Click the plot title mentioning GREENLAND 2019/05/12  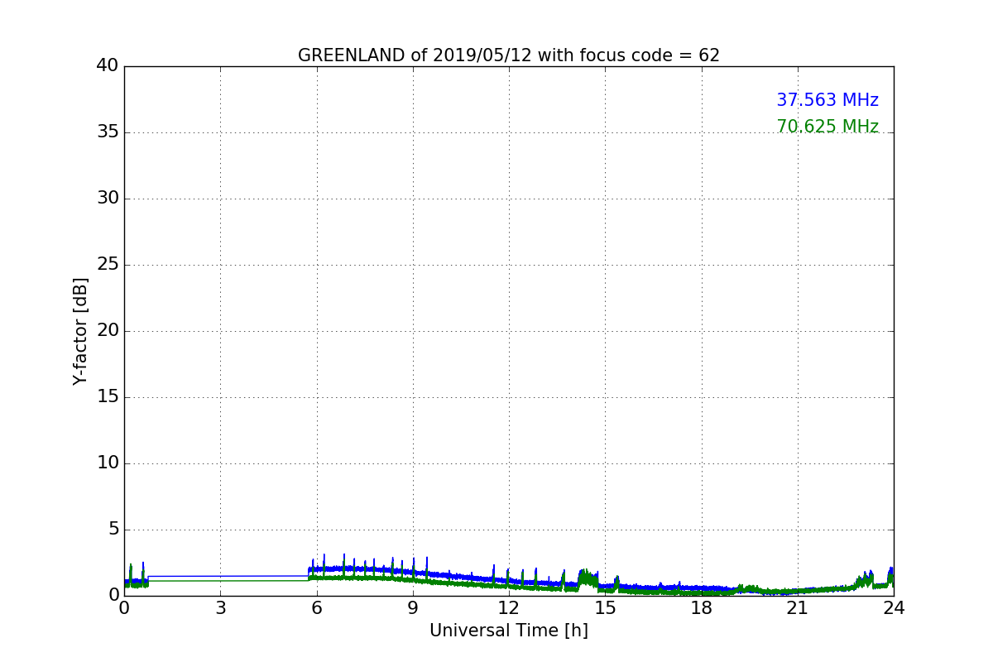[509, 55]
